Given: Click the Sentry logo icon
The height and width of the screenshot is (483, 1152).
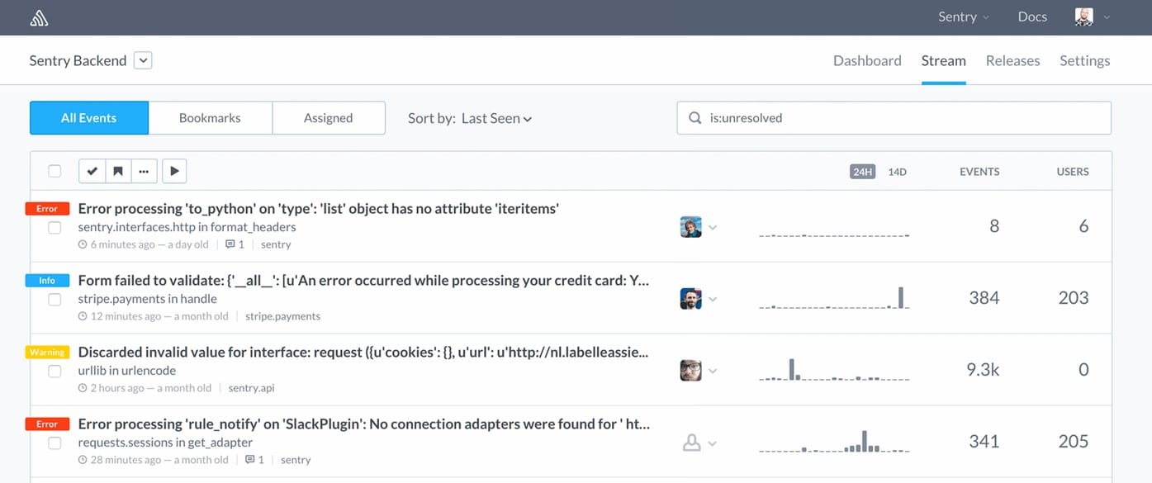Looking at the screenshot, I should (x=39, y=17).
